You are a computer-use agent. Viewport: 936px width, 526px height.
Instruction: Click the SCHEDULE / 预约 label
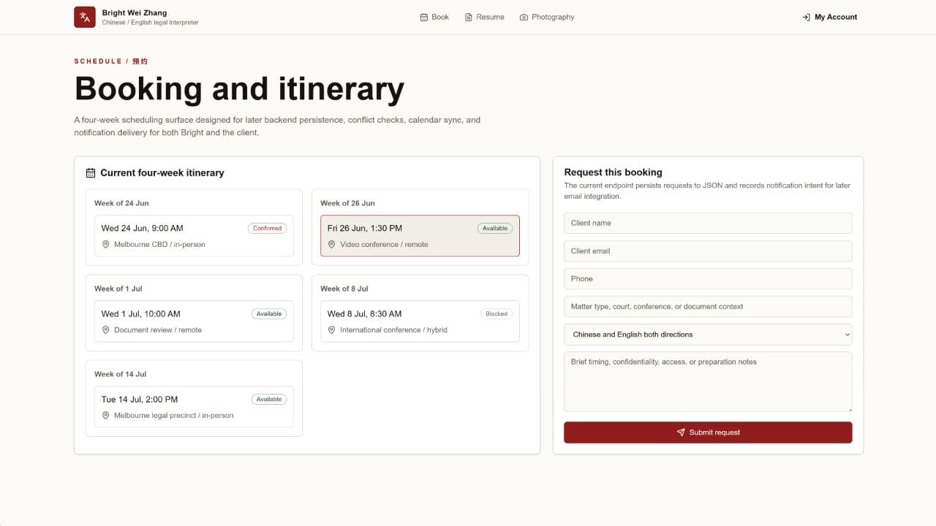tap(111, 61)
